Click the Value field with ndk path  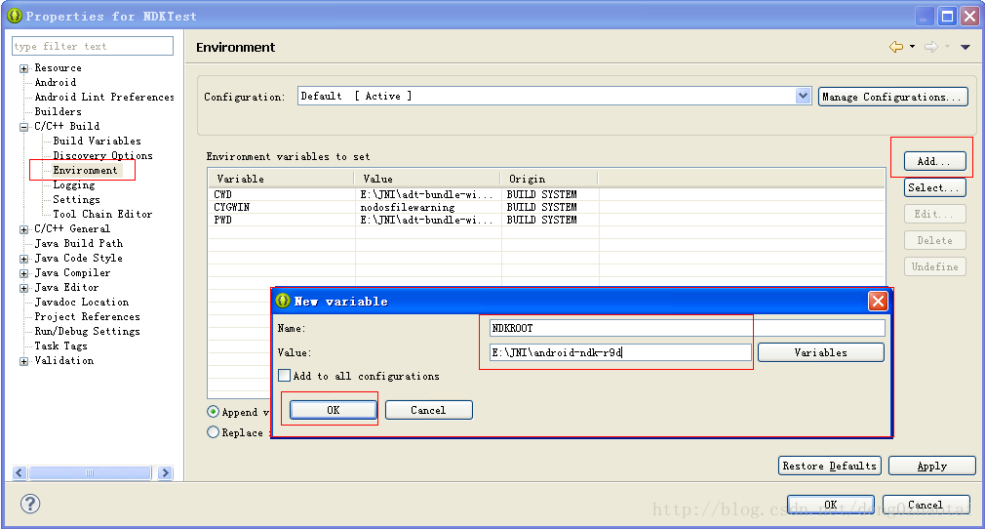(x=620, y=352)
